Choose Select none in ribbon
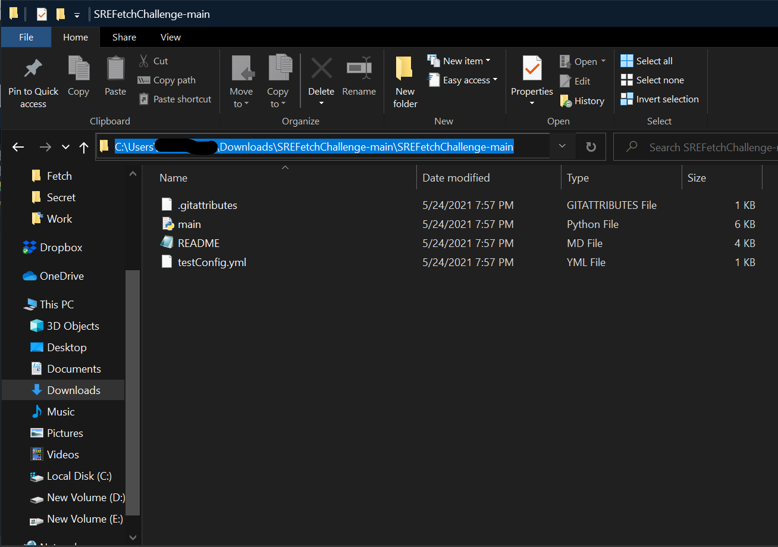The height and width of the screenshot is (547, 778). click(x=652, y=80)
